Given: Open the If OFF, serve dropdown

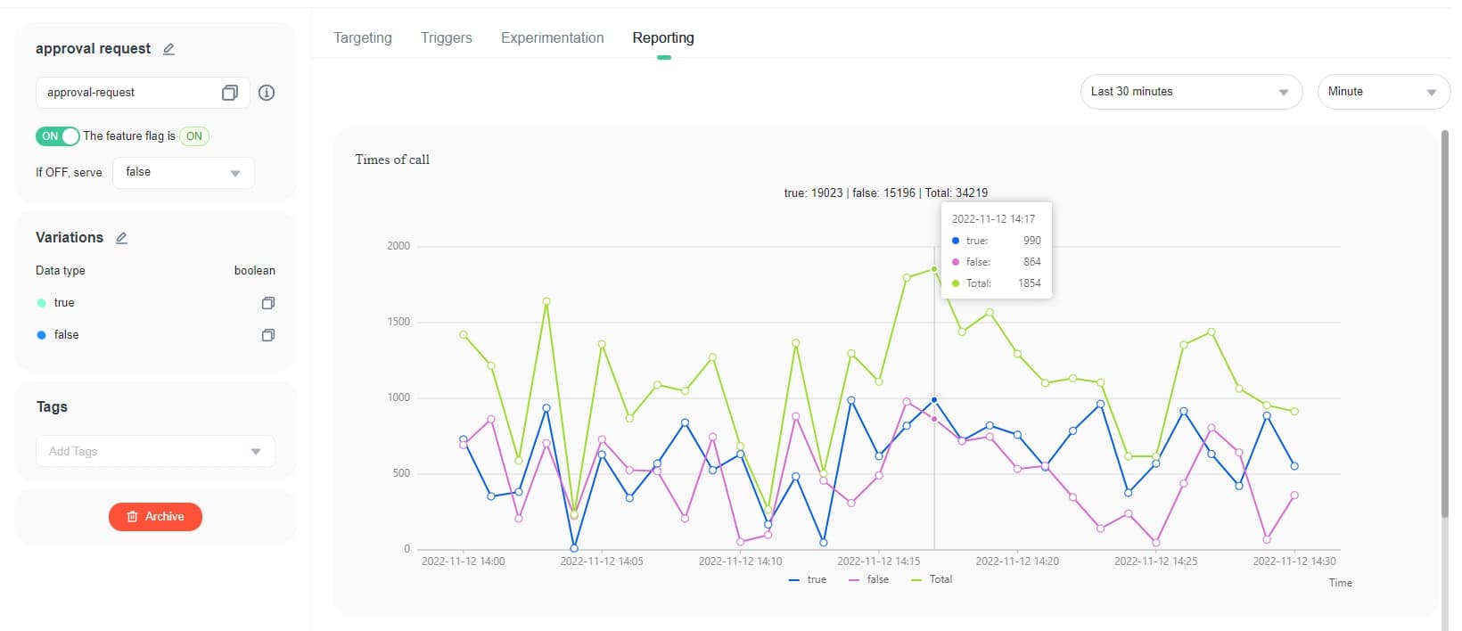Looking at the screenshot, I should click(183, 173).
